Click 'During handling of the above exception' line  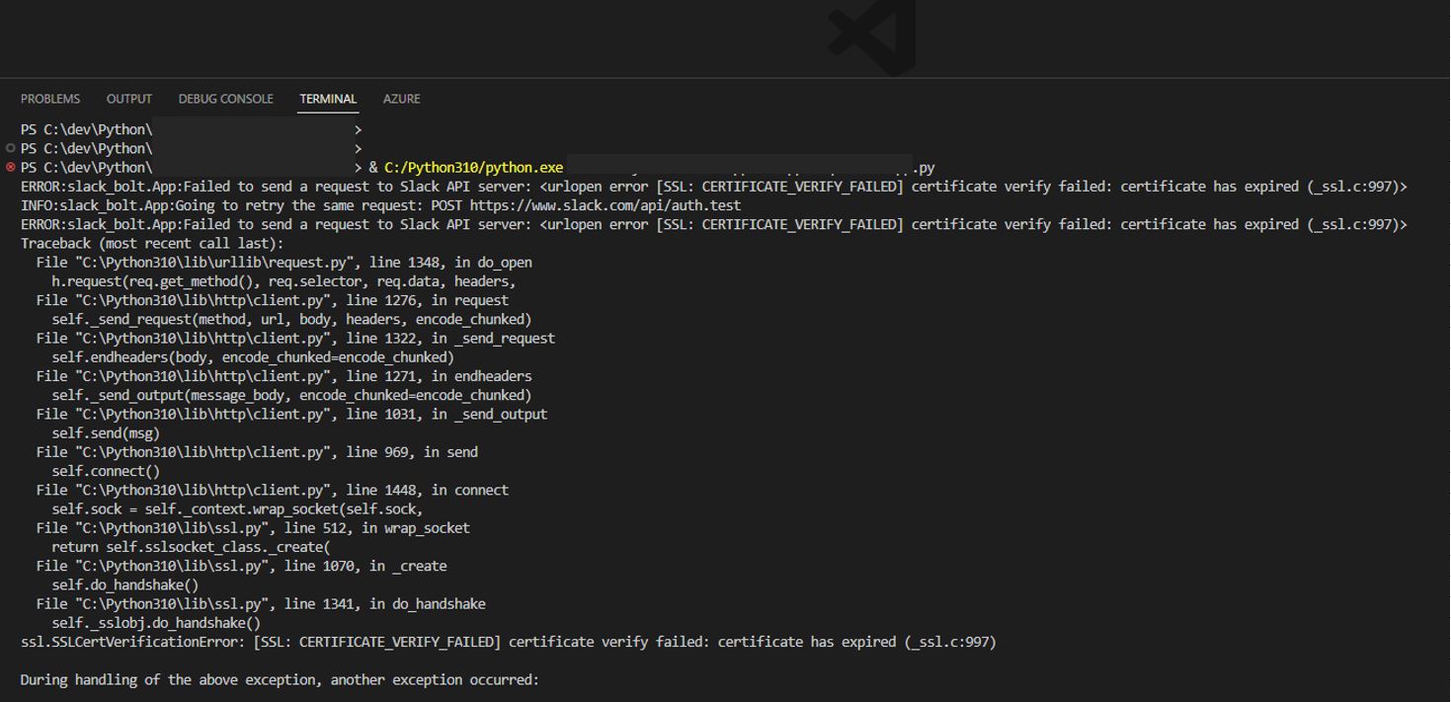pos(281,680)
